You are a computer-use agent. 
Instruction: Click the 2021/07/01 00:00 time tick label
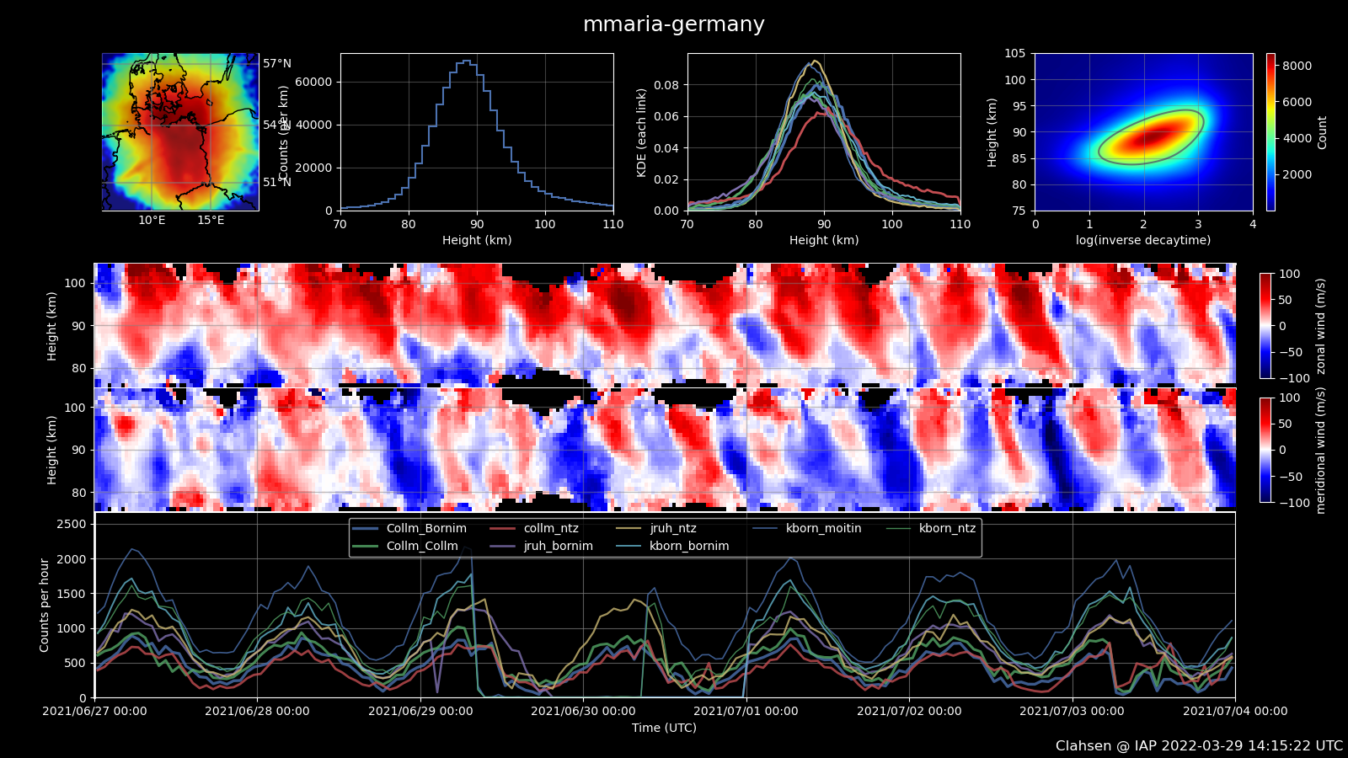pyautogui.click(x=746, y=711)
